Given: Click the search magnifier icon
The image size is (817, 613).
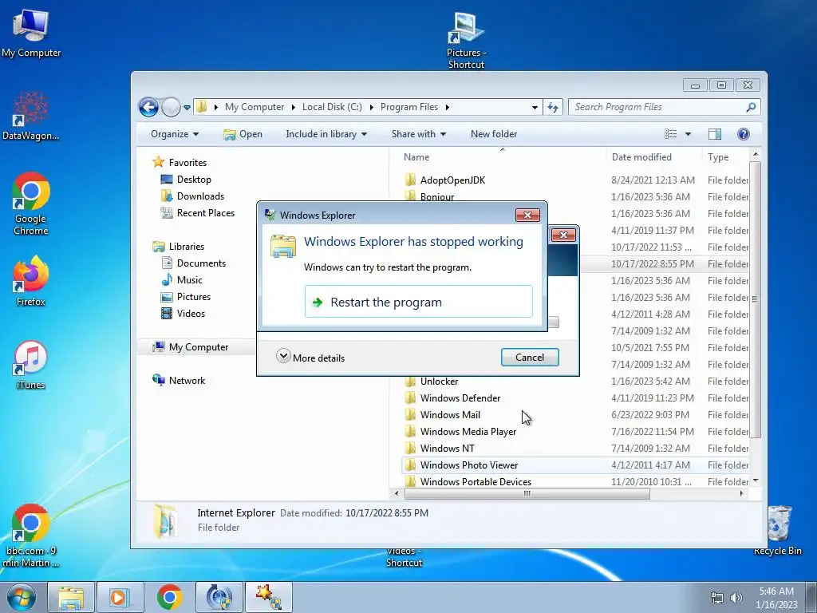Looking at the screenshot, I should coord(751,108).
